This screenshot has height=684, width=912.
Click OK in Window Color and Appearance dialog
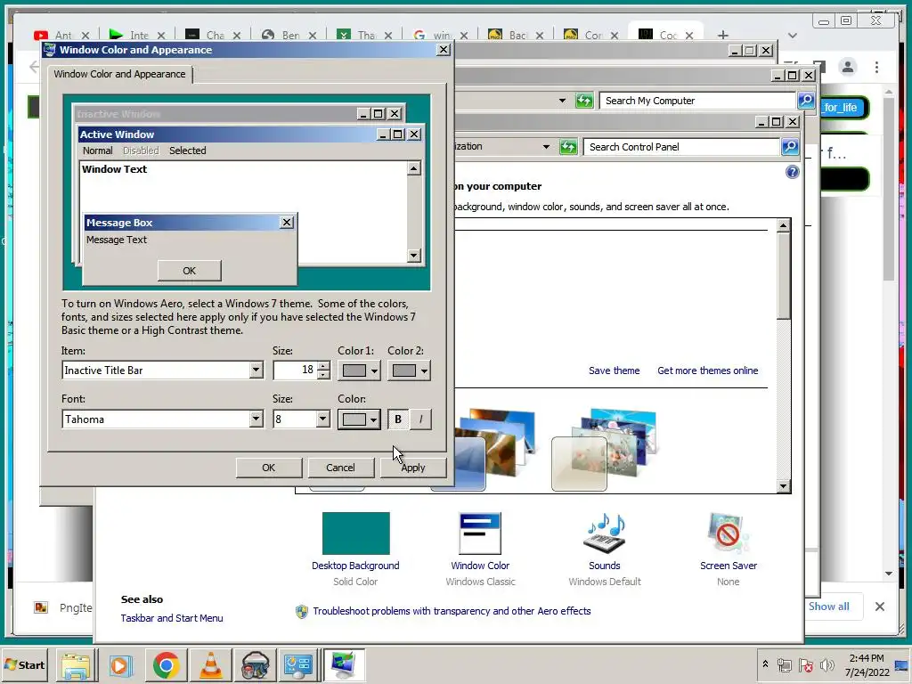(268, 468)
